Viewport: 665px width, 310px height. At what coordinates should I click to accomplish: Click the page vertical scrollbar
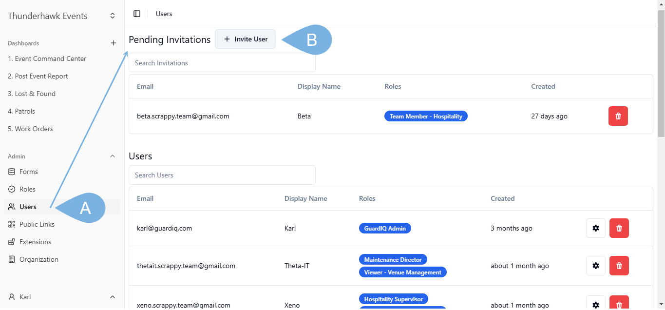click(661, 73)
